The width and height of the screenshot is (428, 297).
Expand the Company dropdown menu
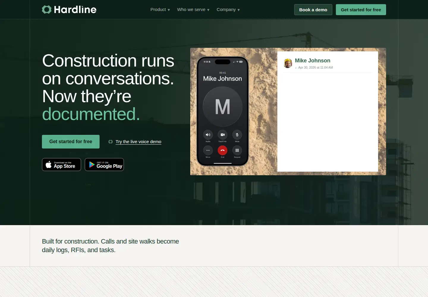pos(228,10)
